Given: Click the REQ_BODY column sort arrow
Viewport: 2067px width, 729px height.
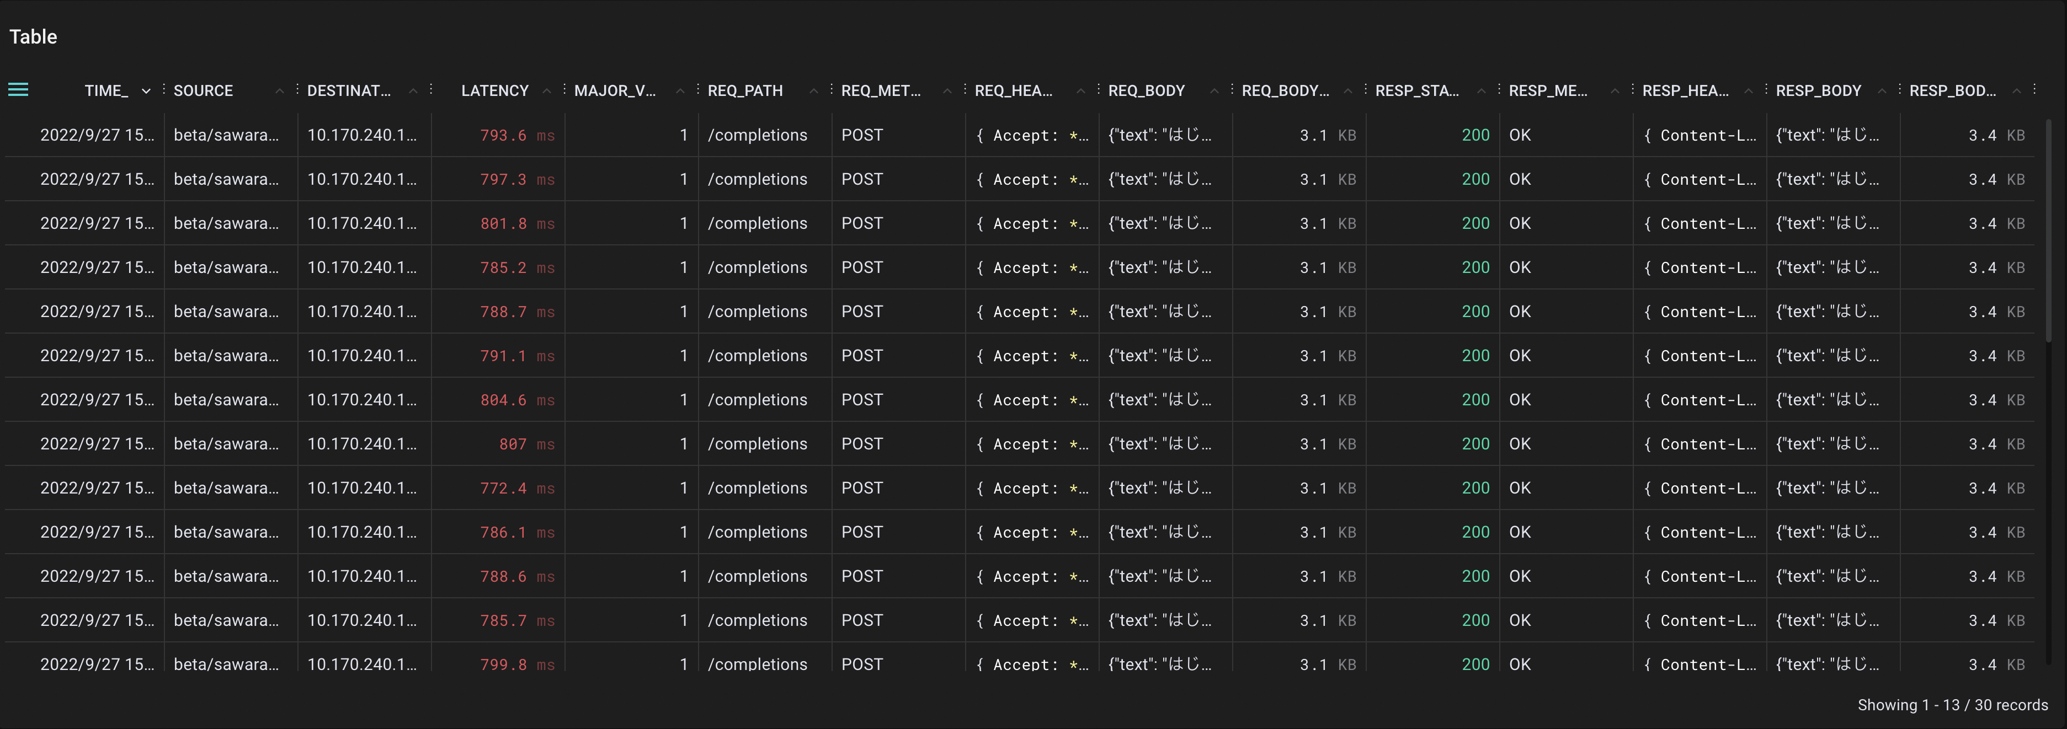Looking at the screenshot, I should tap(1214, 92).
